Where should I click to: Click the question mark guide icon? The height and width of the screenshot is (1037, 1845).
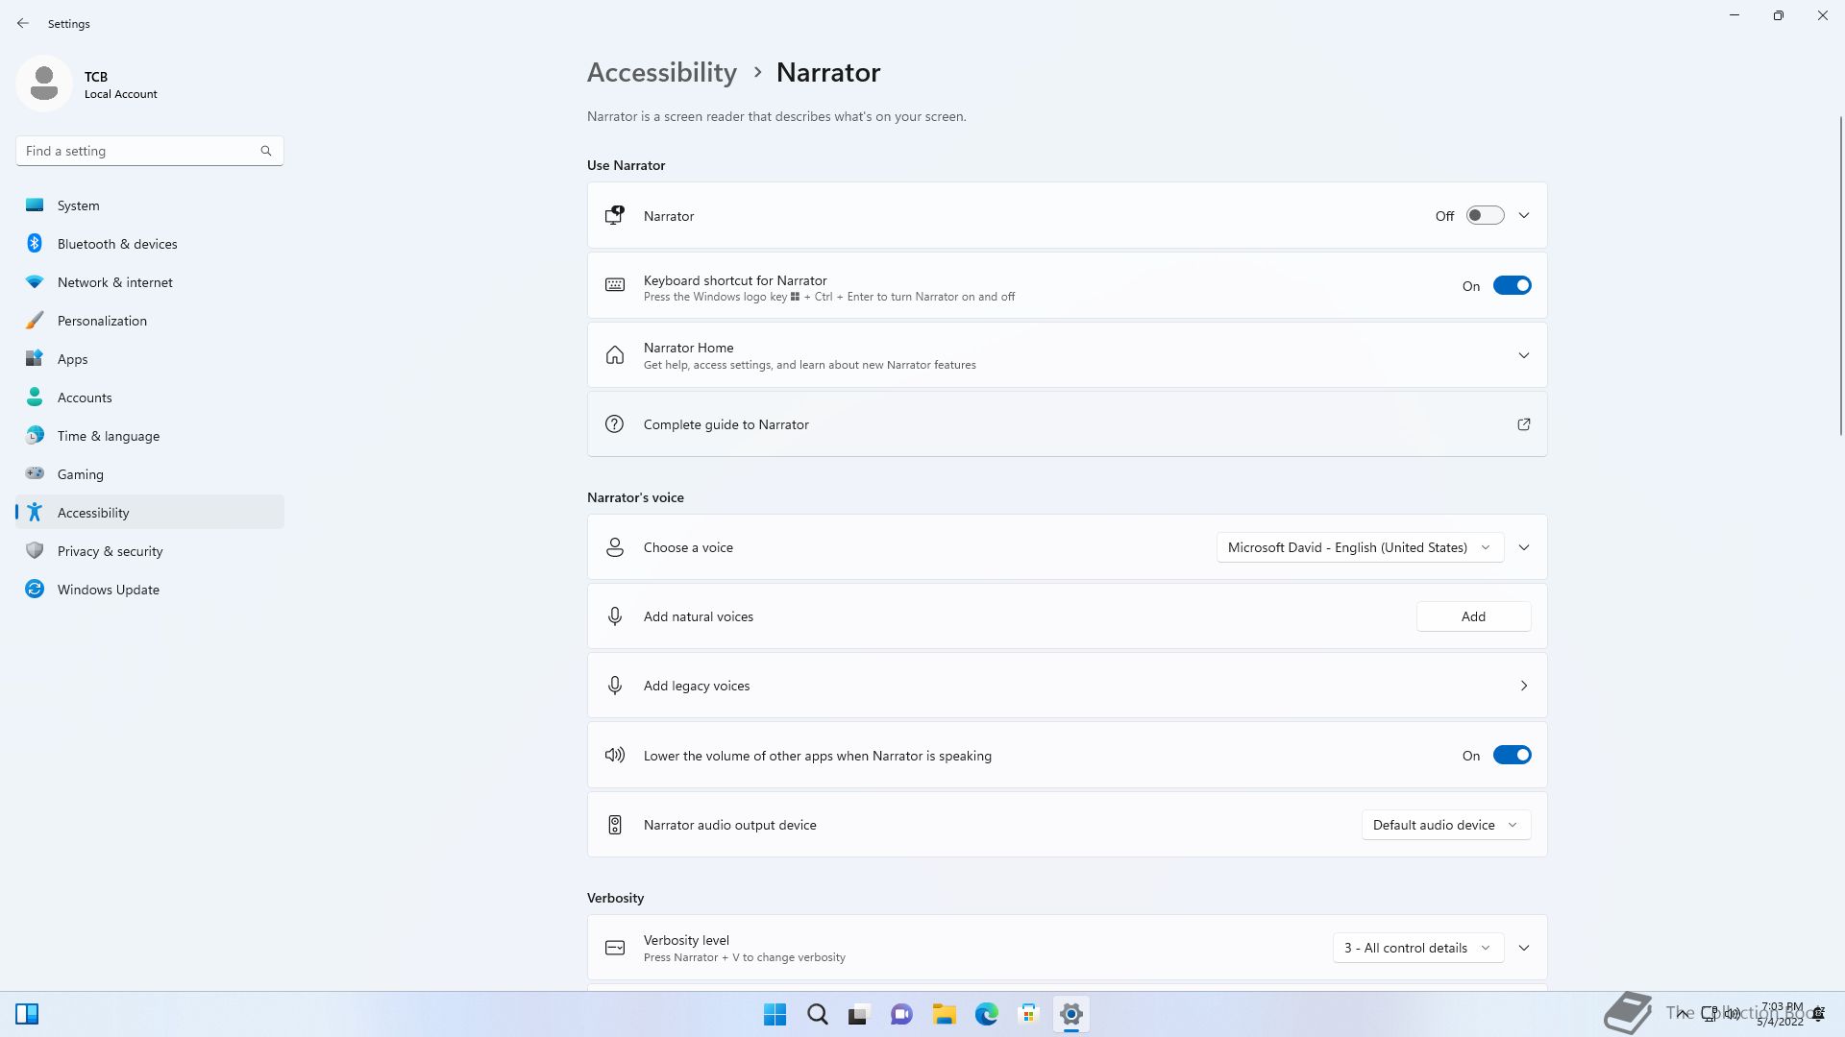[615, 424]
